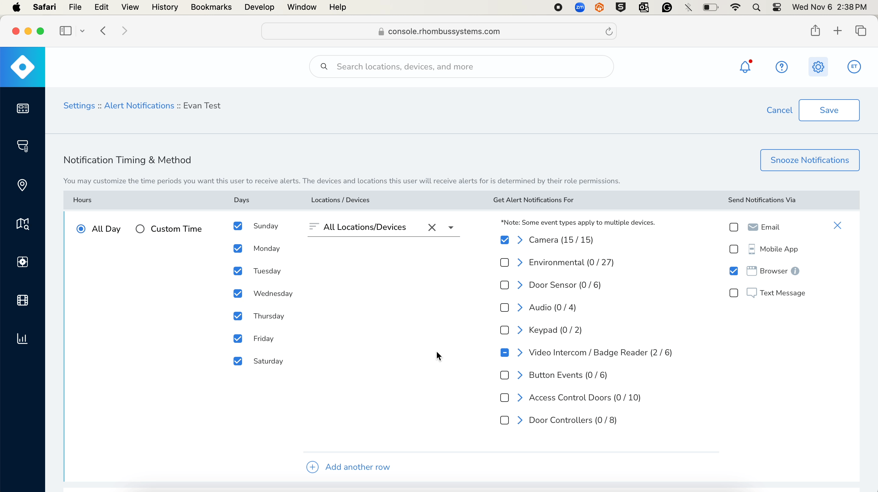Remove this notification row with X icon
The height and width of the screenshot is (492, 878).
pos(837,226)
